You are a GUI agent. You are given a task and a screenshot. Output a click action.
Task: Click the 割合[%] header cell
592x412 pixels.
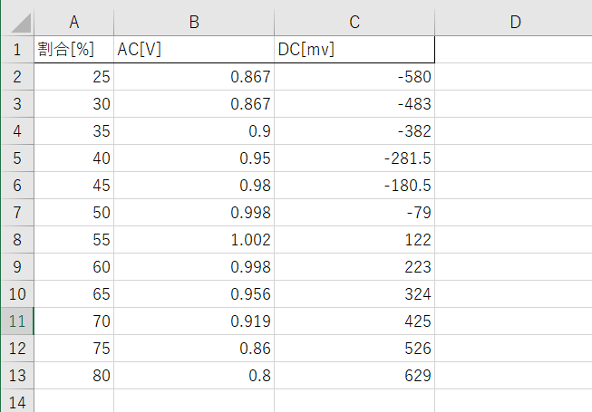click(x=73, y=50)
